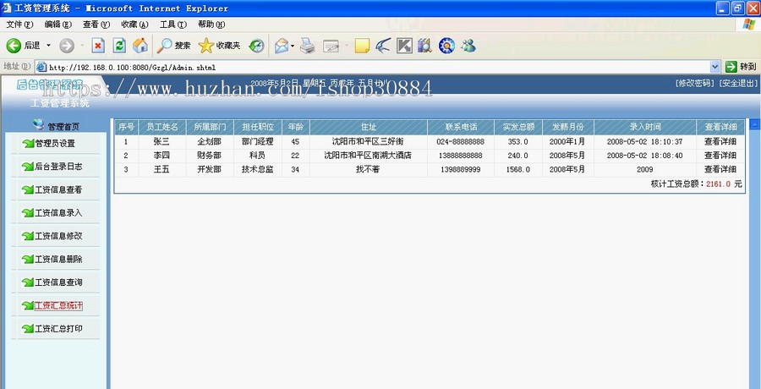Click the blue gear-ring toolbar icon
Image resolution: width=761 pixels, height=389 pixels.
446,46
